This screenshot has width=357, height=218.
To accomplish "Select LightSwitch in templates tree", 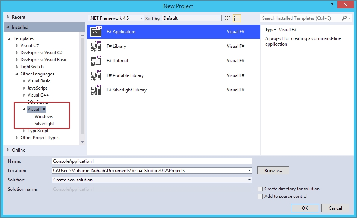I will pyautogui.click(x=32, y=67).
